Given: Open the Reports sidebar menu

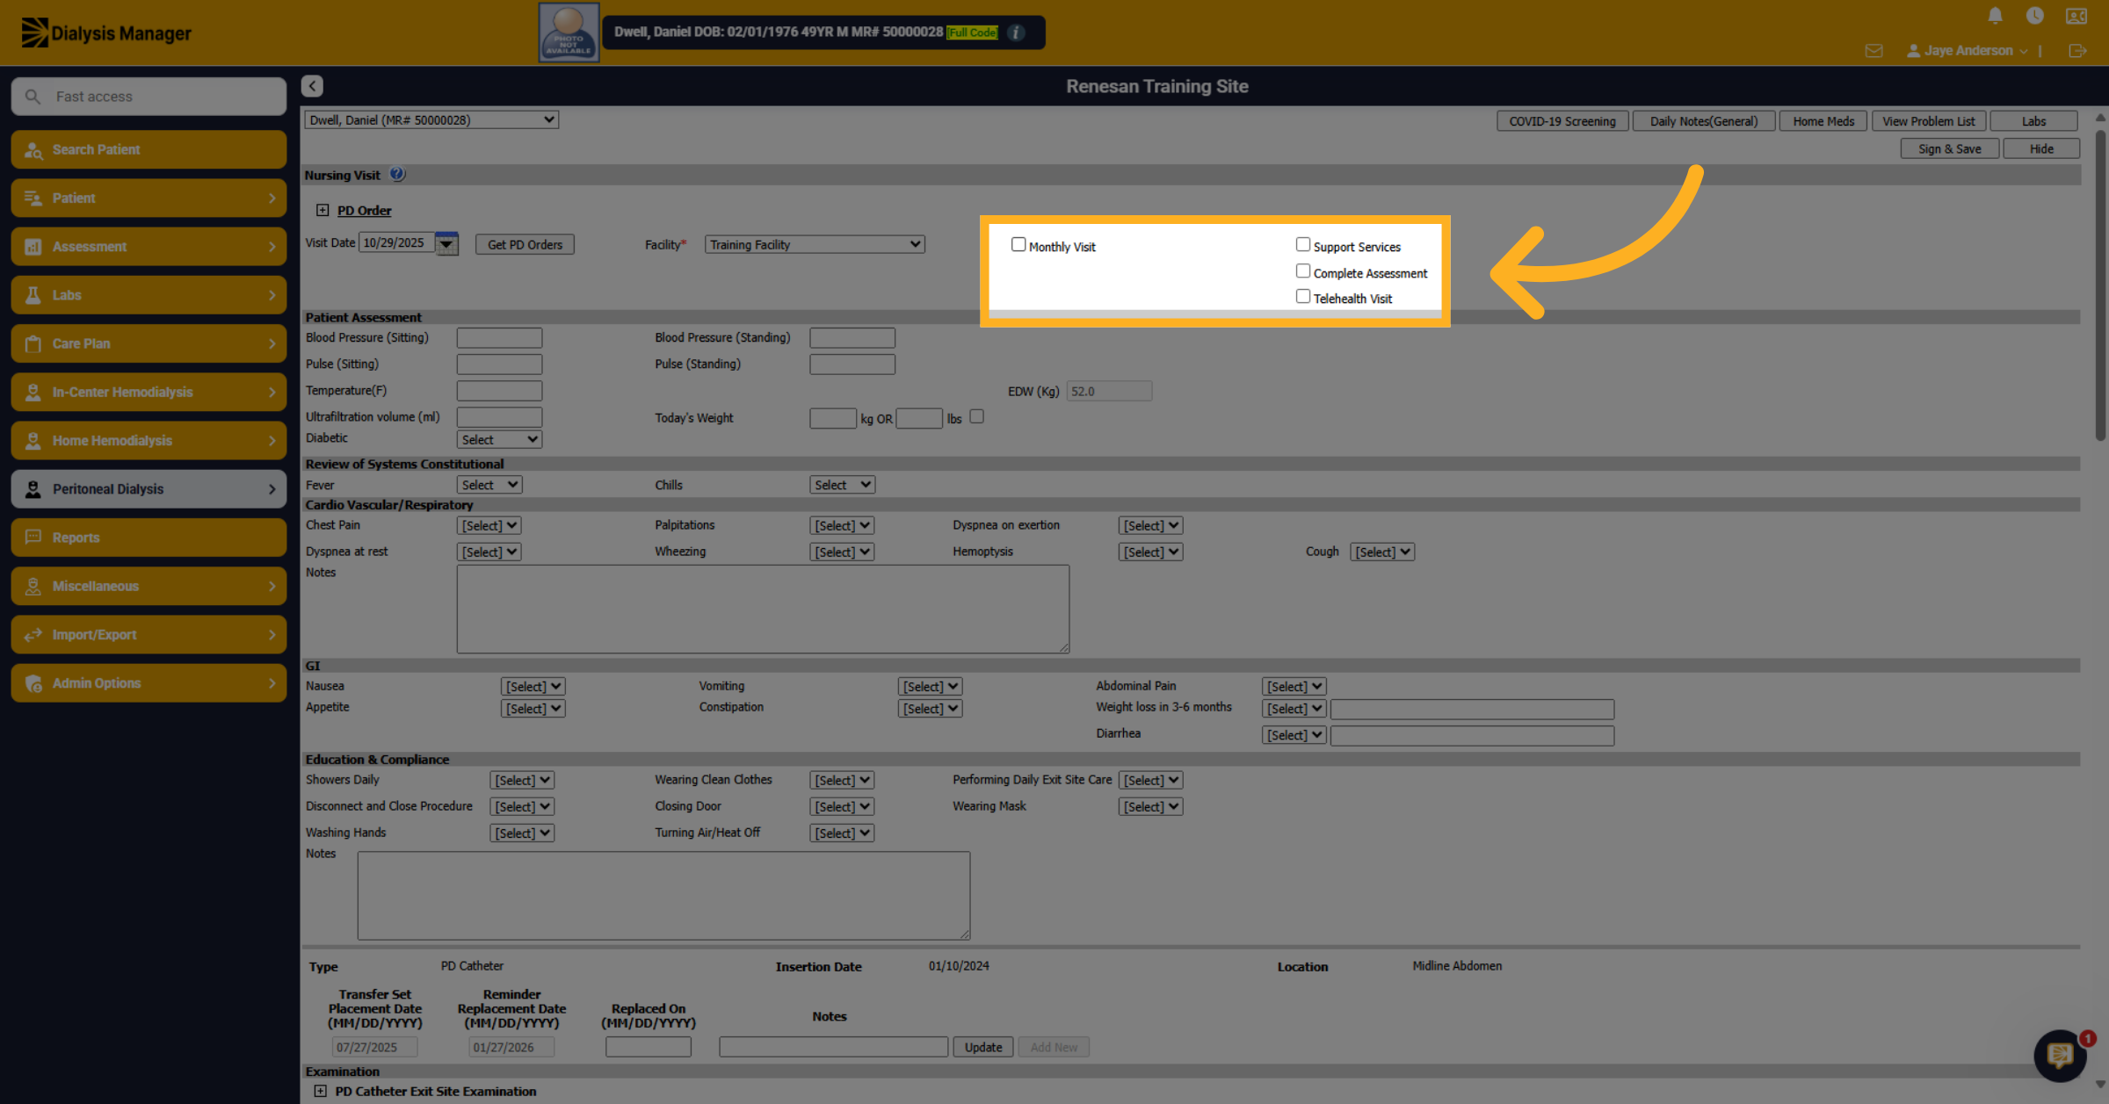Looking at the screenshot, I should click(149, 538).
